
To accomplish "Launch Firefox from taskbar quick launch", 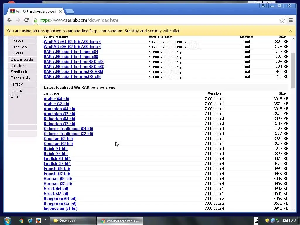I will click(x=38, y=221).
